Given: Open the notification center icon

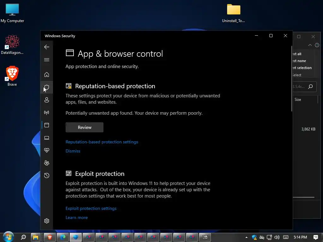Looking at the screenshot, I should click(x=315, y=237).
